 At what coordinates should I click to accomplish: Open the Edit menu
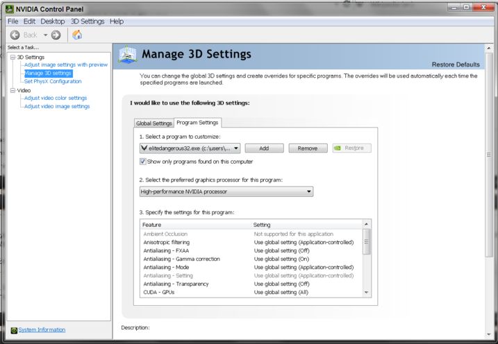(29, 21)
